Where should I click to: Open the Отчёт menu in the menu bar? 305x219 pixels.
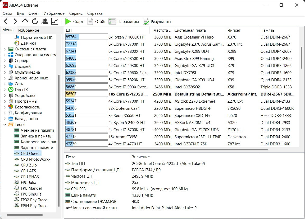(34, 13)
